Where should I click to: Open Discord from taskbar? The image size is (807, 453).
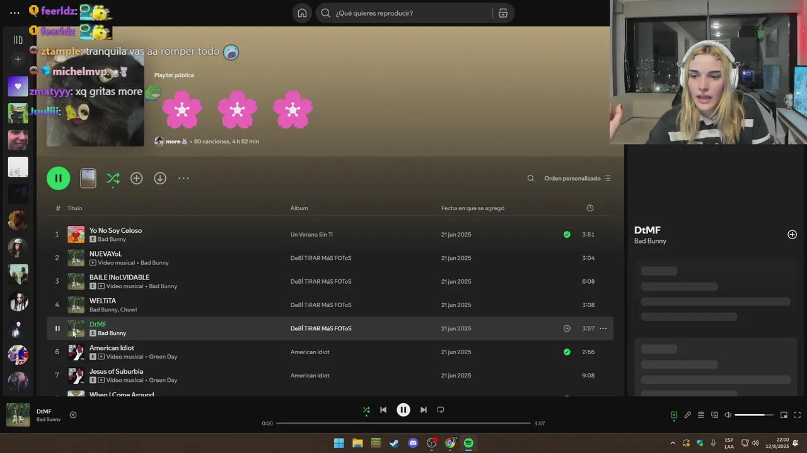pos(413,443)
